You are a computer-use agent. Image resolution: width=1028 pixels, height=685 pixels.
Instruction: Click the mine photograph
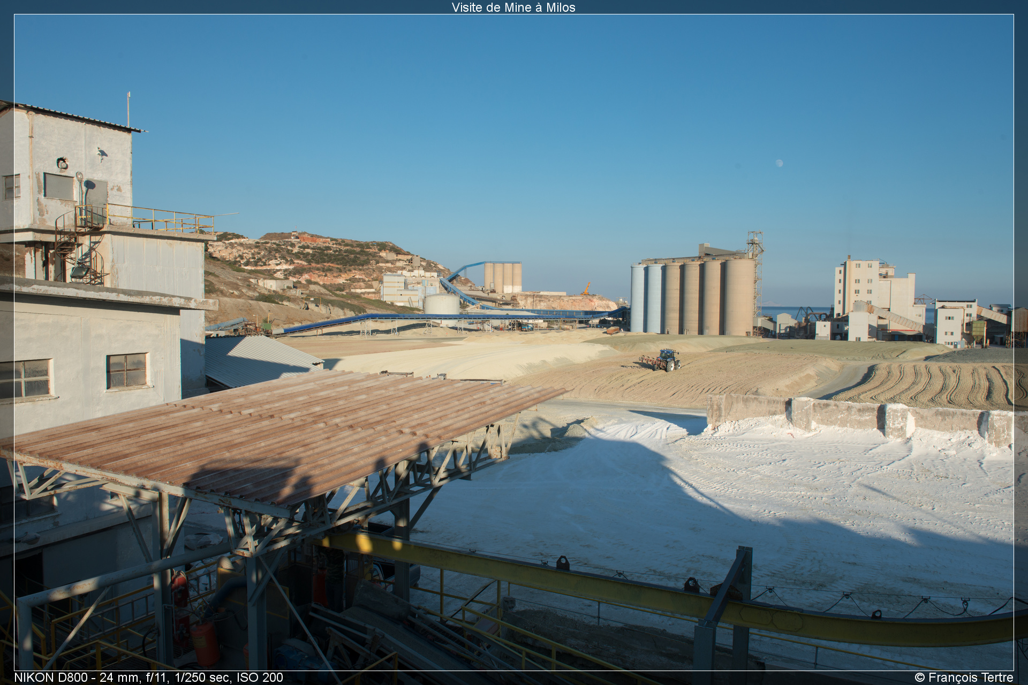514,342
